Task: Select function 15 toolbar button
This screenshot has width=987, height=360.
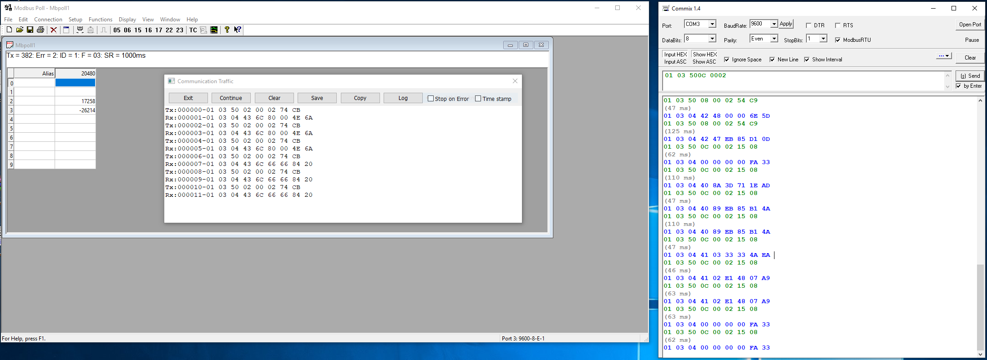Action: coord(138,30)
